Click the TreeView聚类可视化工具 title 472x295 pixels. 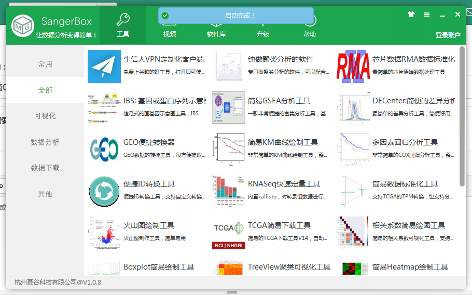pyautogui.click(x=289, y=267)
